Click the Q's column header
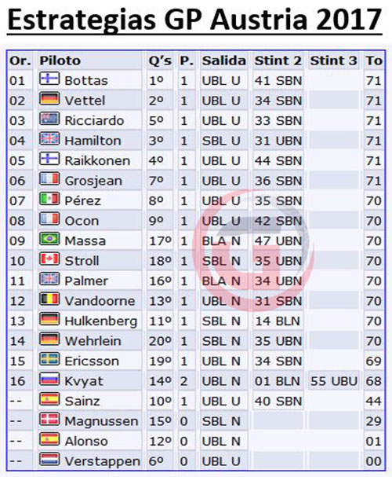The image size is (392, 477). 160,61
